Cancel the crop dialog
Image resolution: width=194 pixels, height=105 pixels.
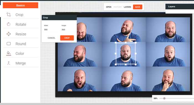[x=51, y=38]
